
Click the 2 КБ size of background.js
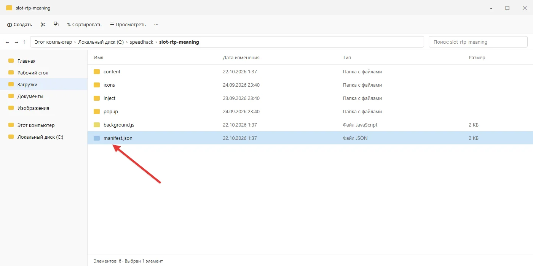[474, 125]
